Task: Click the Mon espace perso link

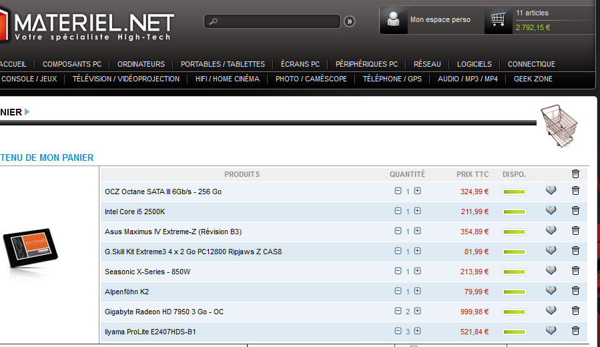Action: click(440, 20)
